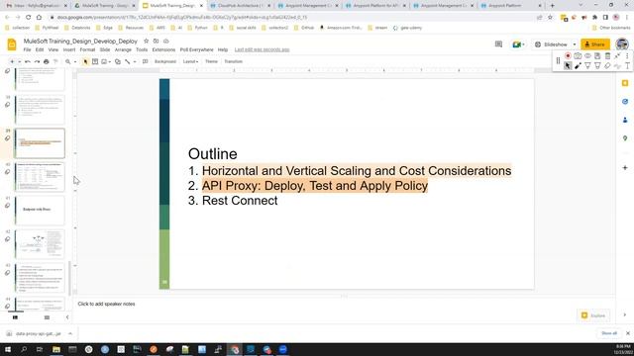
Task: Expand the side panel chevron
Action: [x=625, y=314]
